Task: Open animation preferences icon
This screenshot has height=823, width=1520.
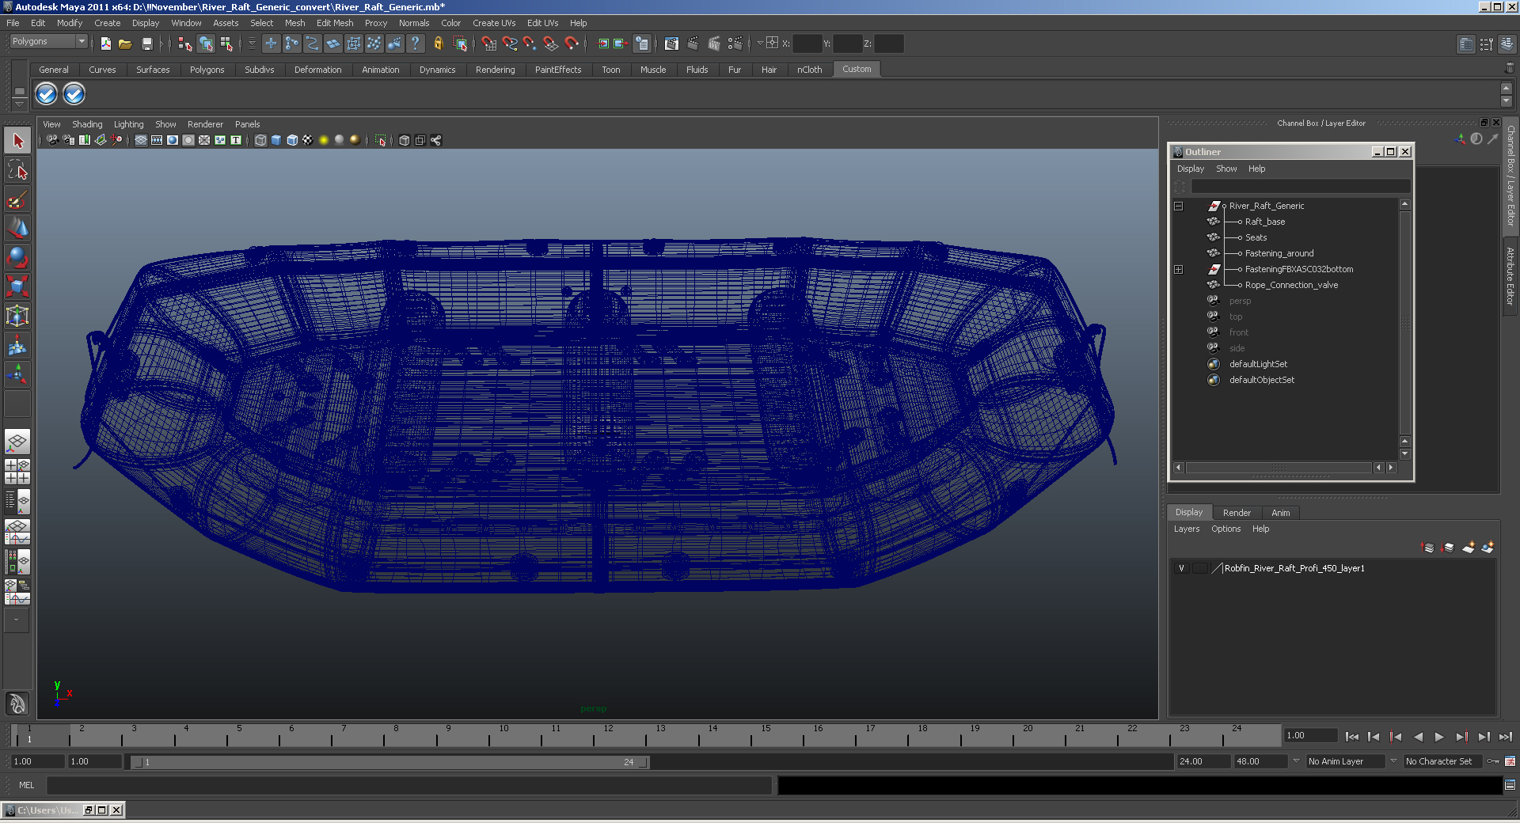Action: 1510,761
